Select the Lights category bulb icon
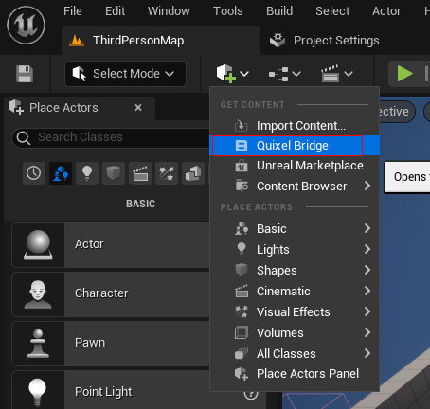Screen dimensions: 430x409 87,173
